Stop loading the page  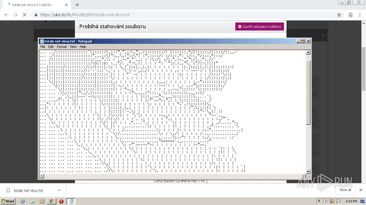click(25, 15)
